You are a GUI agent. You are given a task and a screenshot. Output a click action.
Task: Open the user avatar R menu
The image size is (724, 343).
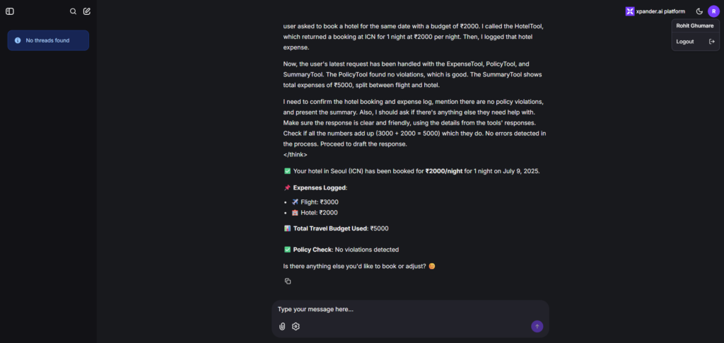713,11
